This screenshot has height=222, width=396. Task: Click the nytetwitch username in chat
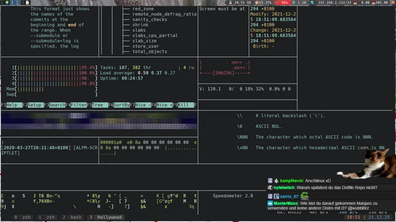point(284,188)
